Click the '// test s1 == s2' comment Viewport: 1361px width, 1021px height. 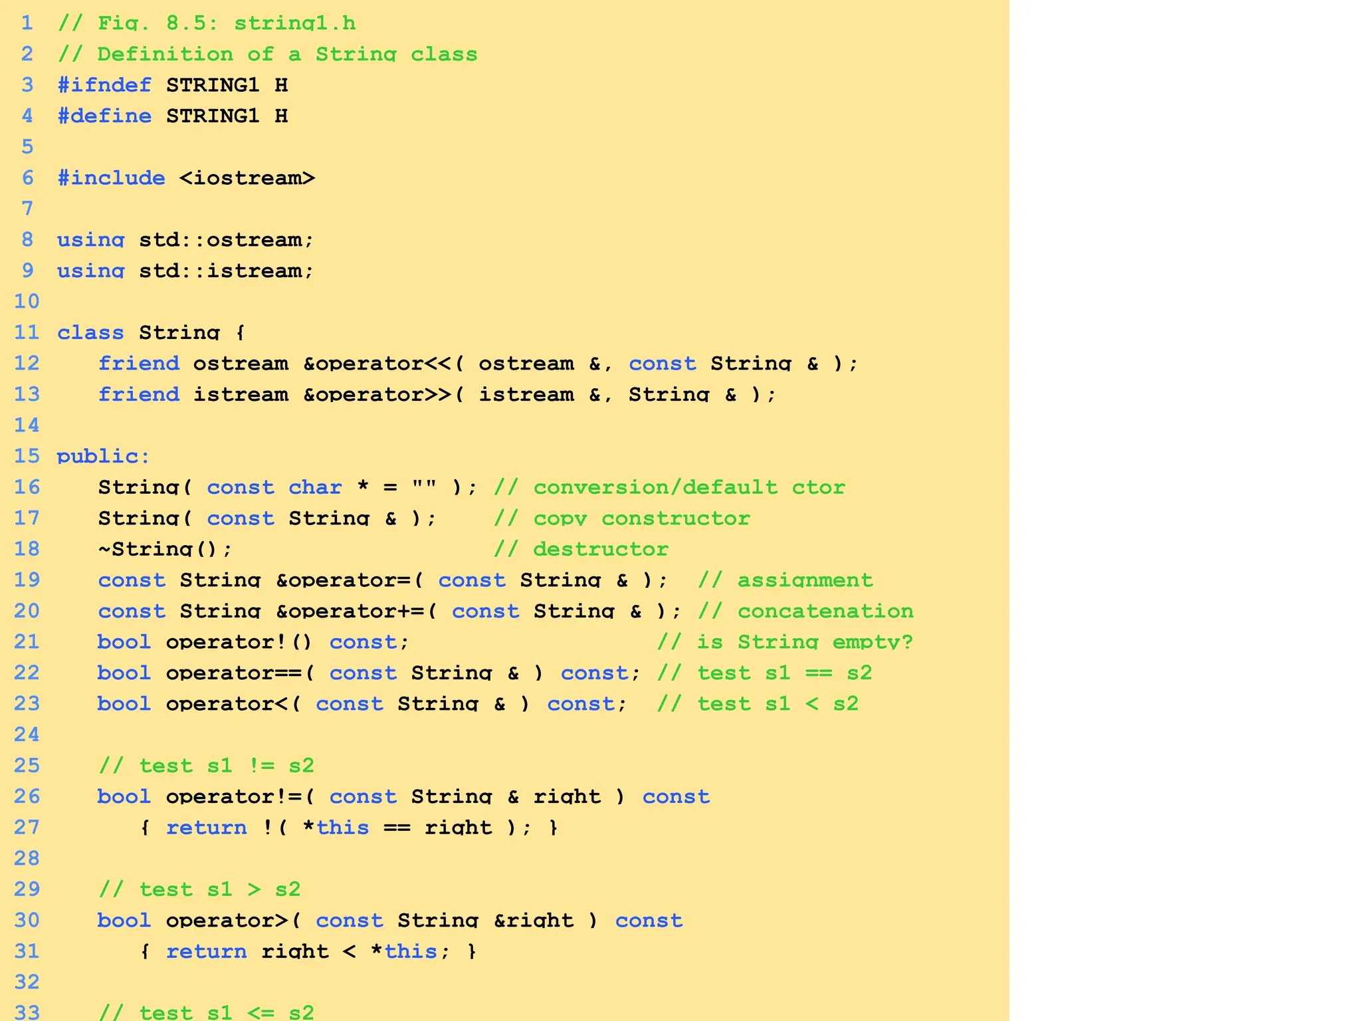coord(764,672)
